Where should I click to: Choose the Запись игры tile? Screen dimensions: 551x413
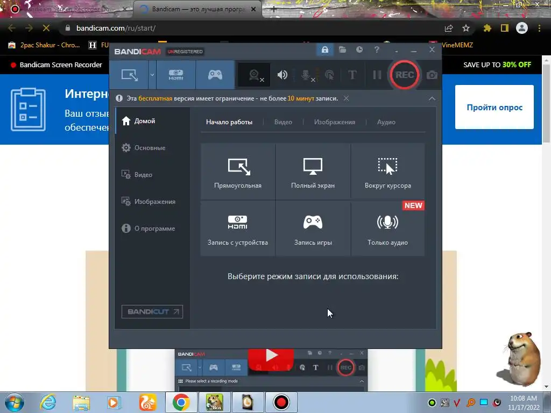(x=313, y=228)
